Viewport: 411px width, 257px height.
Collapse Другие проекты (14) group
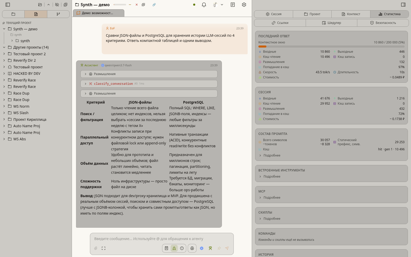click(4, 47)
